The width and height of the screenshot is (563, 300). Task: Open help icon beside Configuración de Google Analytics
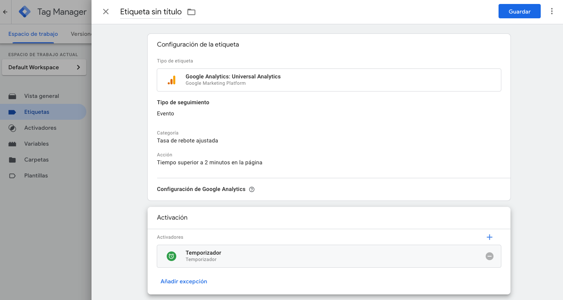251,189
